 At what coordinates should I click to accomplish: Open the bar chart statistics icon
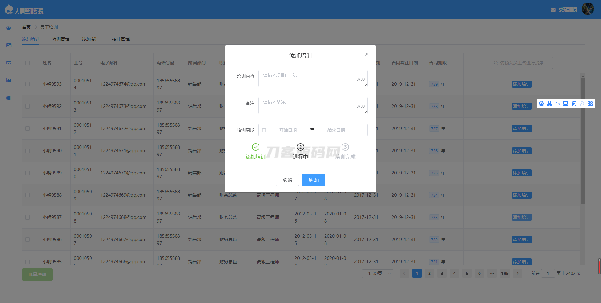pyautogui.click(x=8, y=80)
